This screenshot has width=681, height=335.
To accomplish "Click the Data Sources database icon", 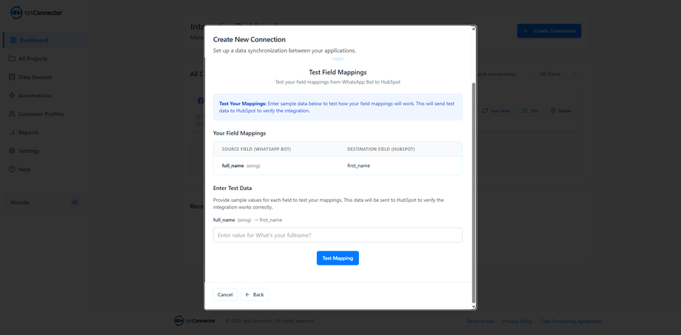I will tap(12, 77).
